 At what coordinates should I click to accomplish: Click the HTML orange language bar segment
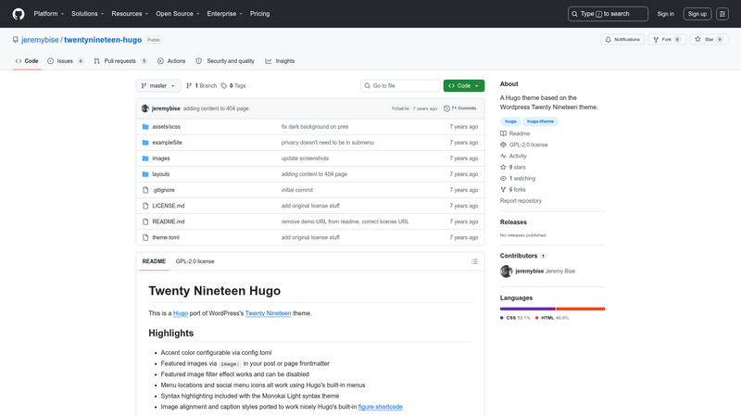[581, 309]
